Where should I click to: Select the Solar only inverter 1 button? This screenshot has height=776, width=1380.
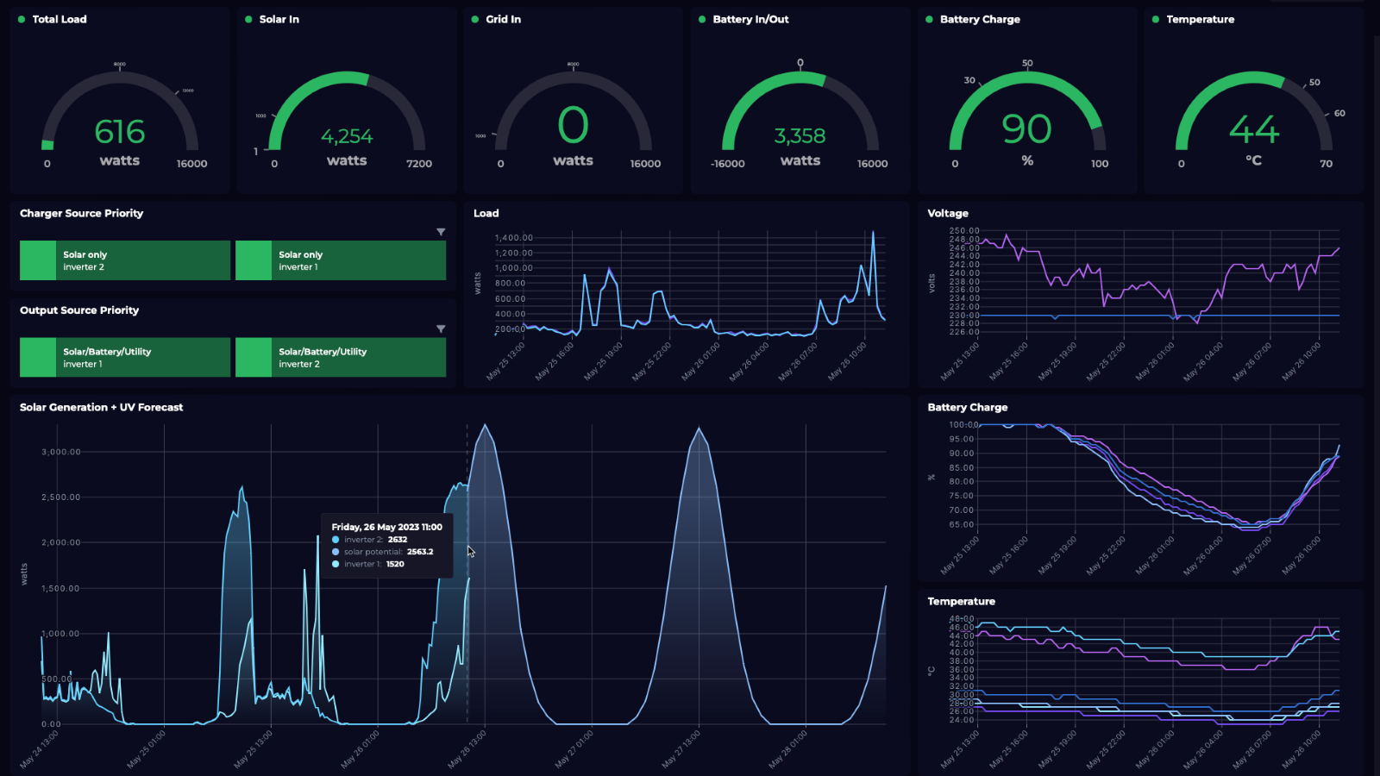pyautogui.click(x=341, y=260)
